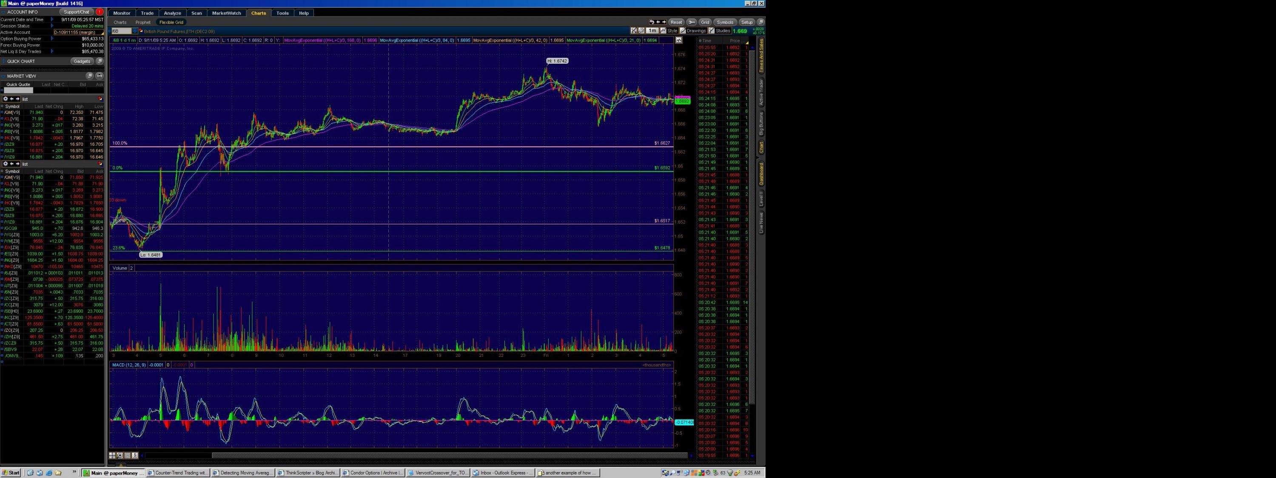Open chart settings wrench icon beside 1m
1276x478 pixels.
pos(641,31)
